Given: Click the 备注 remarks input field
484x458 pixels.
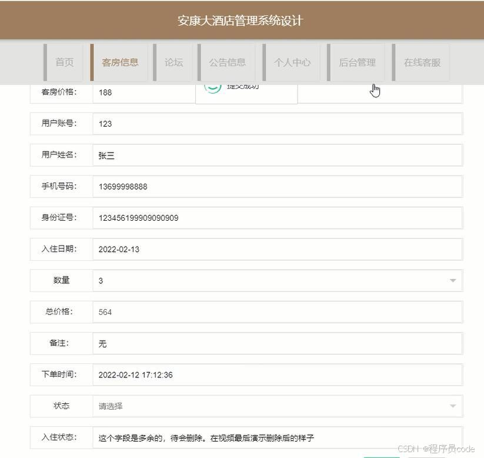Looking at the screenshot, I should tap(276, 343).
